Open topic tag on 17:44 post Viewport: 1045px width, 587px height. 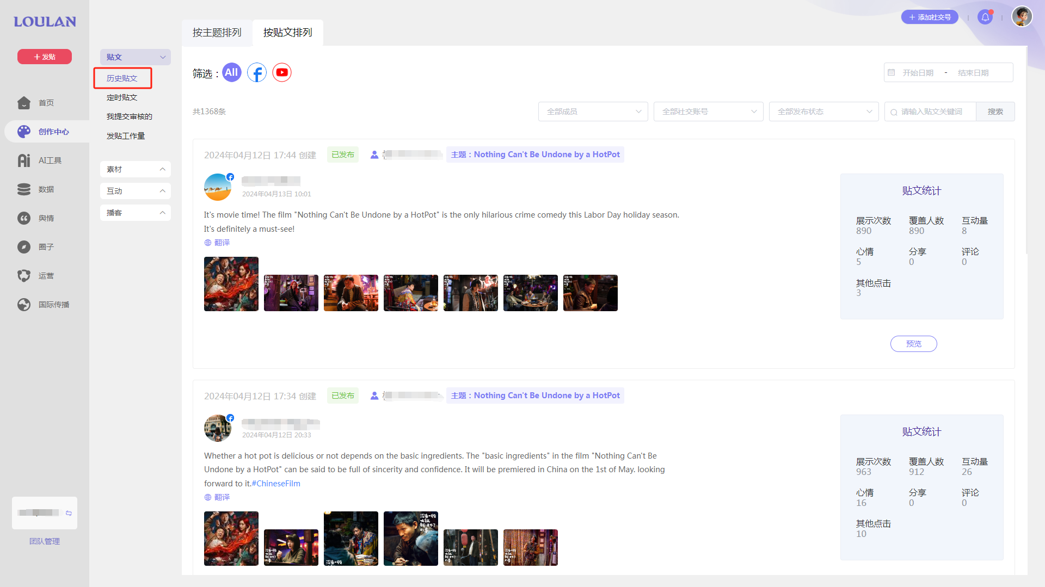point(535,155)
